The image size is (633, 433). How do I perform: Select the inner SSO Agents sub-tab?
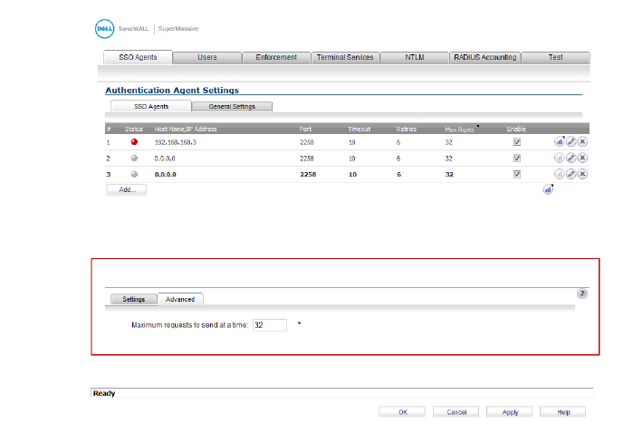click(x=151, y=106)
